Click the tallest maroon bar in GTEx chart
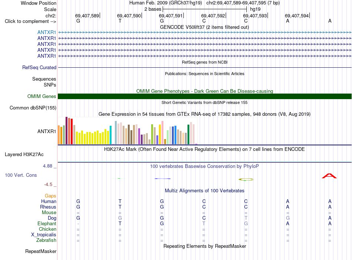Viewport: 352px width, 260px height. coord(66,131)
